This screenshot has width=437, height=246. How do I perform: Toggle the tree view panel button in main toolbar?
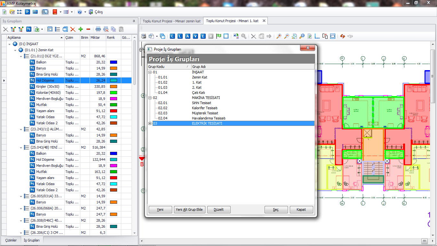click(45, 12)
